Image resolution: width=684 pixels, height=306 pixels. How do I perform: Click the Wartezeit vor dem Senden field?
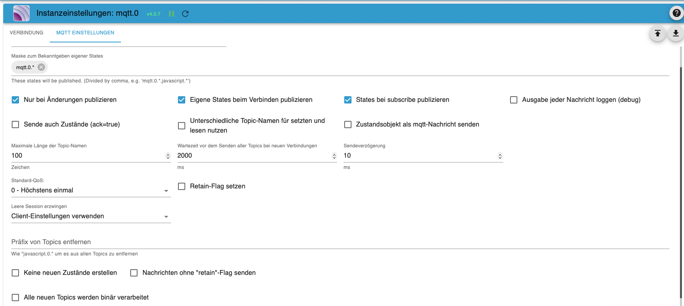click(x=253, y=156)
